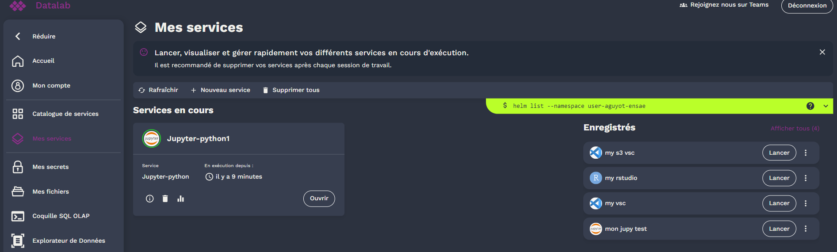Click the help icon in helm command bar
837x252 pixels.
[x=810, y=106]
